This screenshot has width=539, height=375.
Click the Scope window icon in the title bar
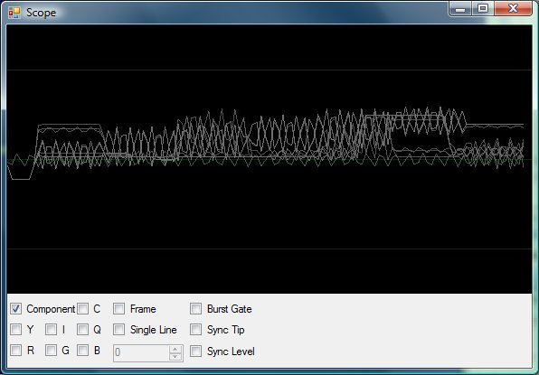click(14, 13)
